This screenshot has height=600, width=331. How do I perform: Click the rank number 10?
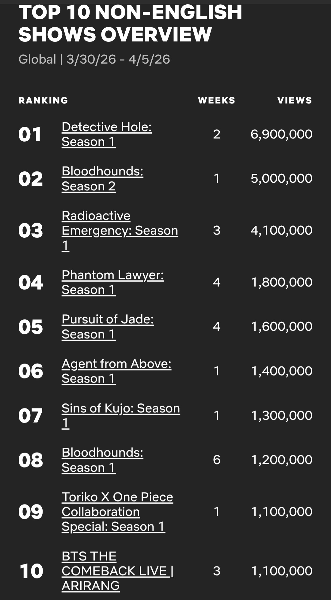[31, 571]
